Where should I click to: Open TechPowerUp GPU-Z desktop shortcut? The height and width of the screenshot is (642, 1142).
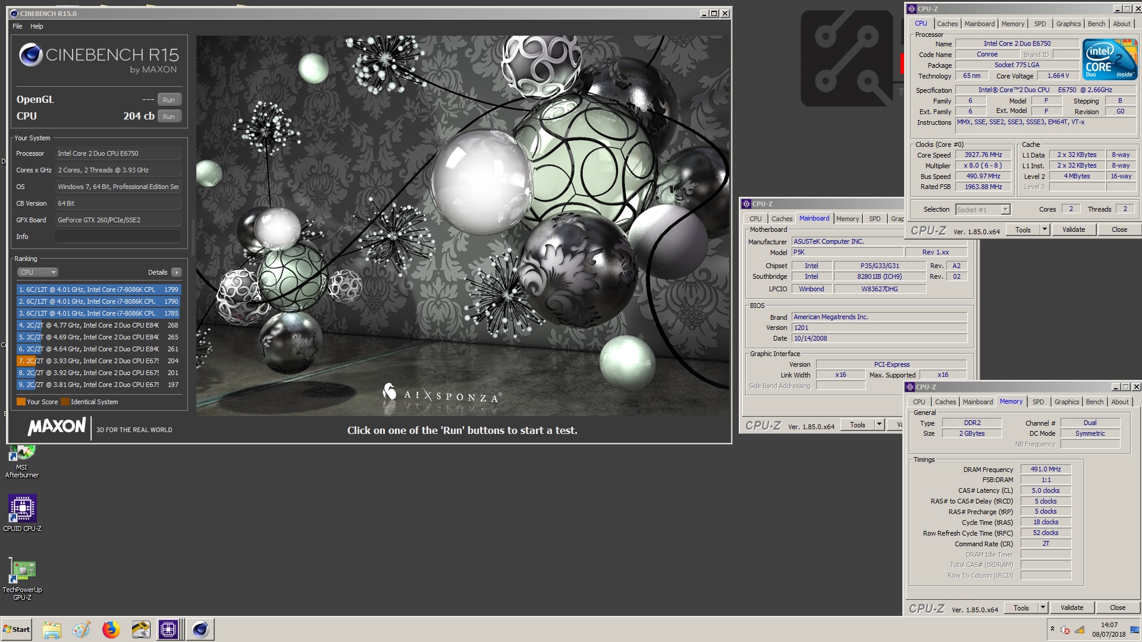coord(22,580)
